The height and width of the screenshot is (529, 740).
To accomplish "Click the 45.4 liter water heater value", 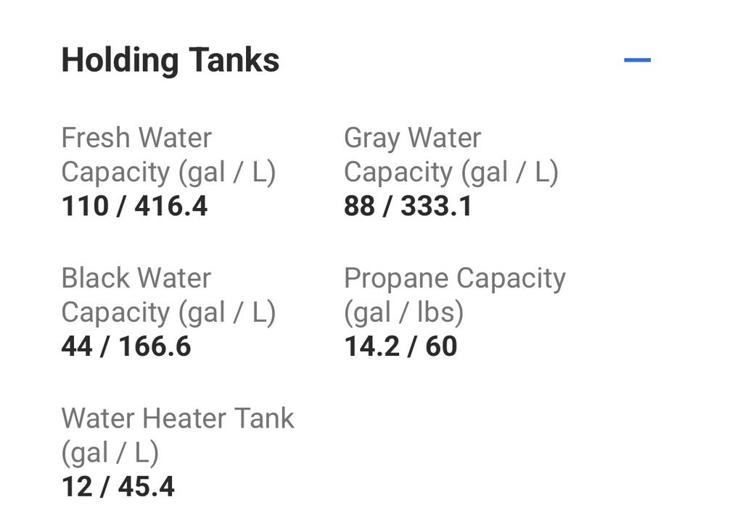I will coord(146,487).
